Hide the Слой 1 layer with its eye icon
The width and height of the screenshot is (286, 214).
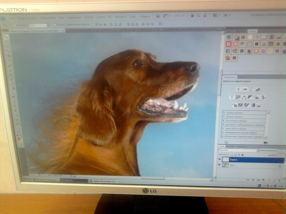220,160
